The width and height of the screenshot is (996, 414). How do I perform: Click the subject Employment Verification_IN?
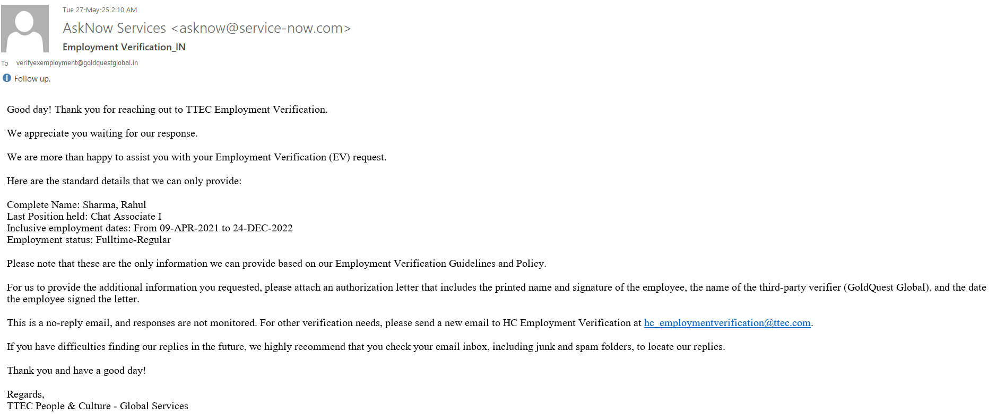(x=124, y=47)
